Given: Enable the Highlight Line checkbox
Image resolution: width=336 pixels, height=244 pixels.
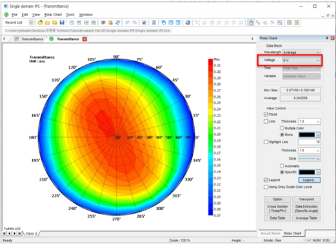Looking at the screenshot, I should (x=266, y=142).
